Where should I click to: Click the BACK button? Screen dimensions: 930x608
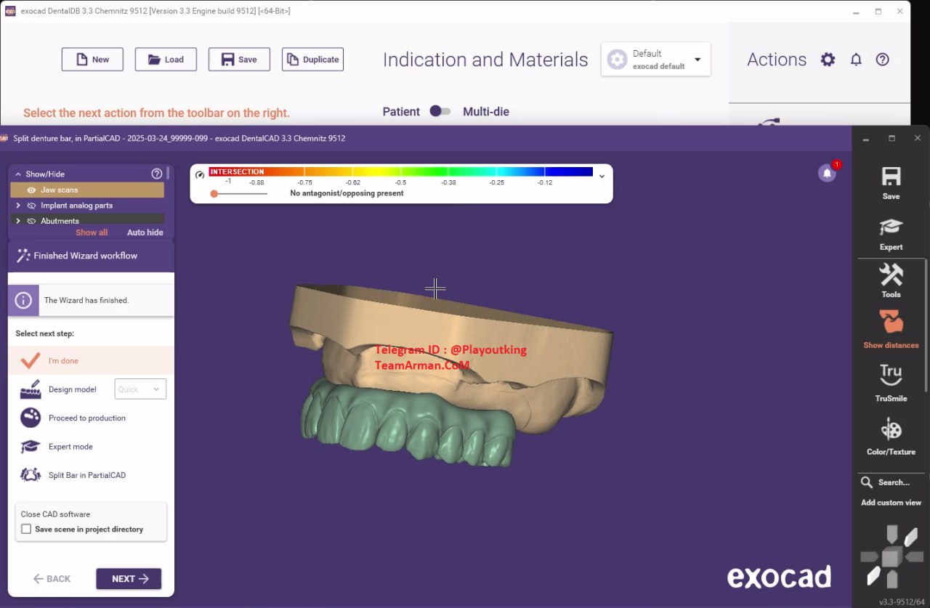[52, 579]
